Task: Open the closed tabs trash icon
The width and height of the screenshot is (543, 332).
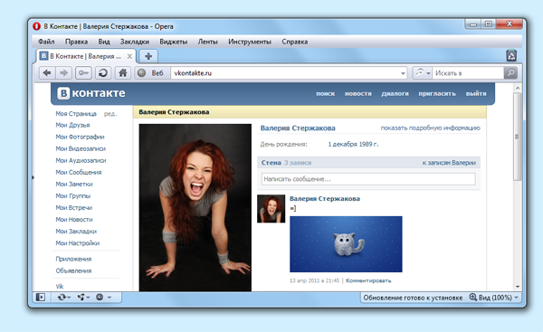Action: pos(511,55)
